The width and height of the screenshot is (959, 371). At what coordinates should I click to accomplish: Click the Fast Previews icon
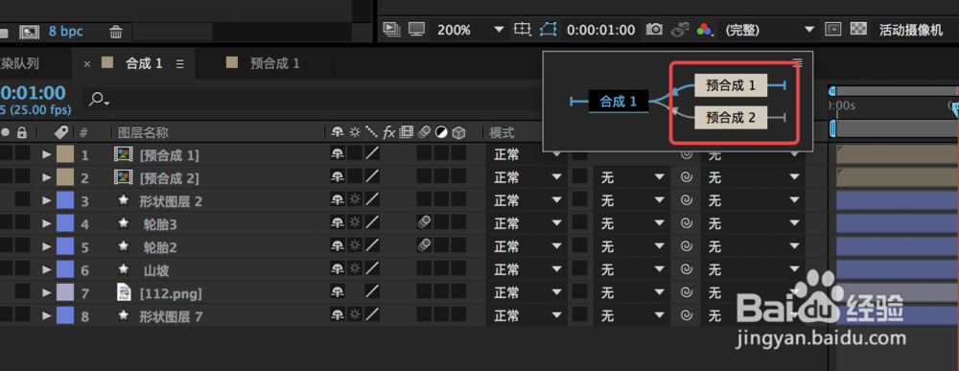833,30
